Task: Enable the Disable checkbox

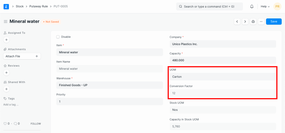Action: (x=58, y=37)
